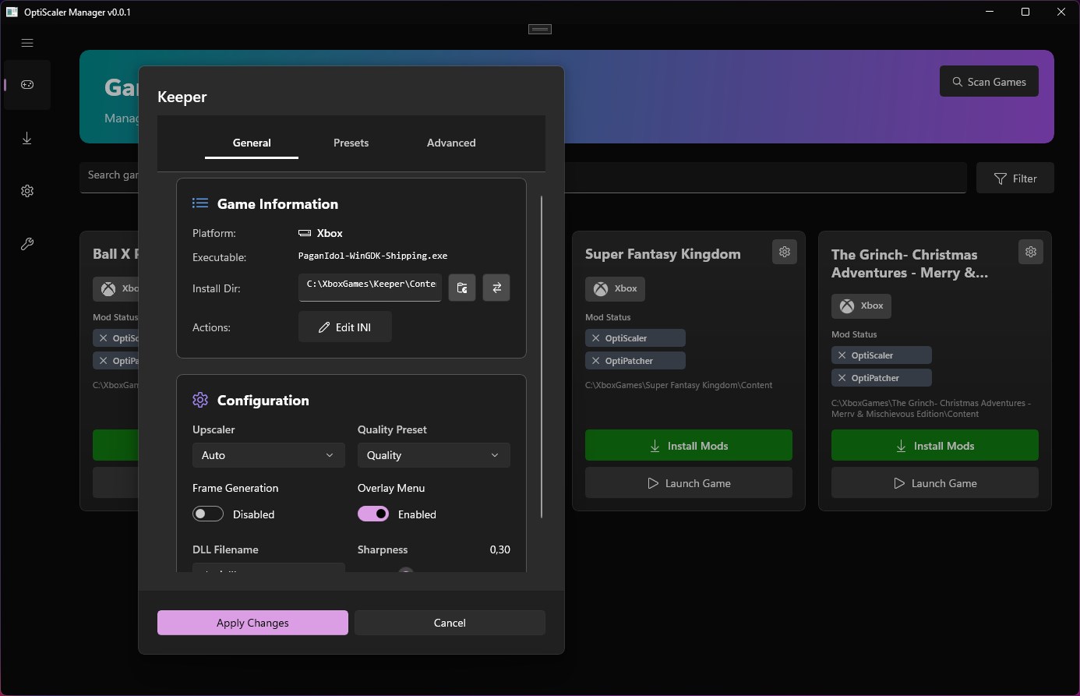Click Xbox badge on Super Fantasy Kingdom card
Viewport: 1080px width, 696px height.
tap(615, 288)
